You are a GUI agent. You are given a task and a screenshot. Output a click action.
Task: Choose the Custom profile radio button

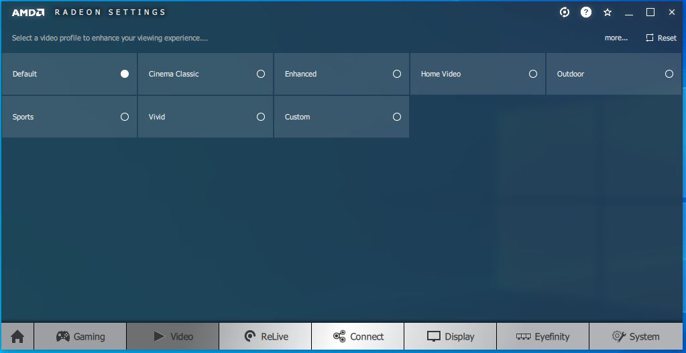[397, 117]
